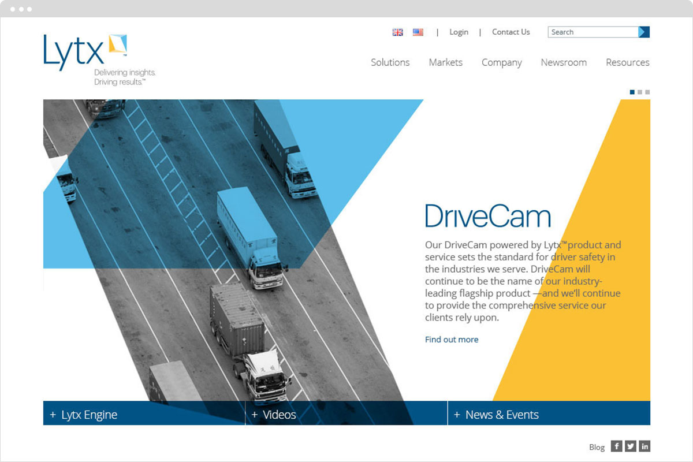This screenshot has width=693, height=462.
Task: Expand the News & Events panel
Action: (549, 413)
